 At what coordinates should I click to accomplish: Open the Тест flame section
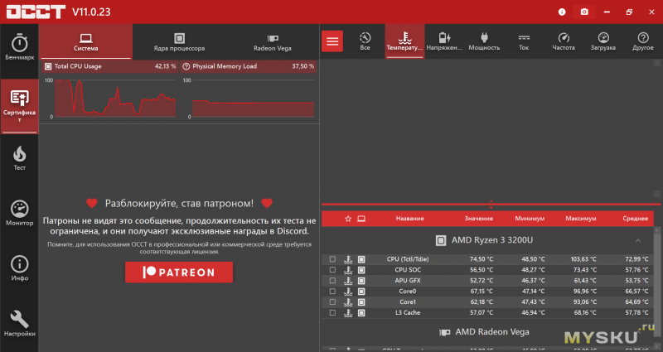[19, 159]
